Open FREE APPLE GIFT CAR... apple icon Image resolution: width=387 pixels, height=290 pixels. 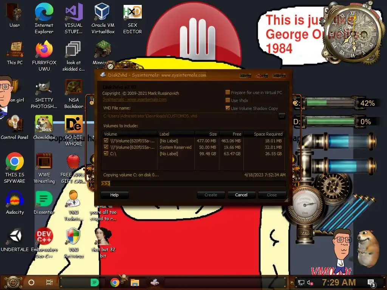click(73, 169)
